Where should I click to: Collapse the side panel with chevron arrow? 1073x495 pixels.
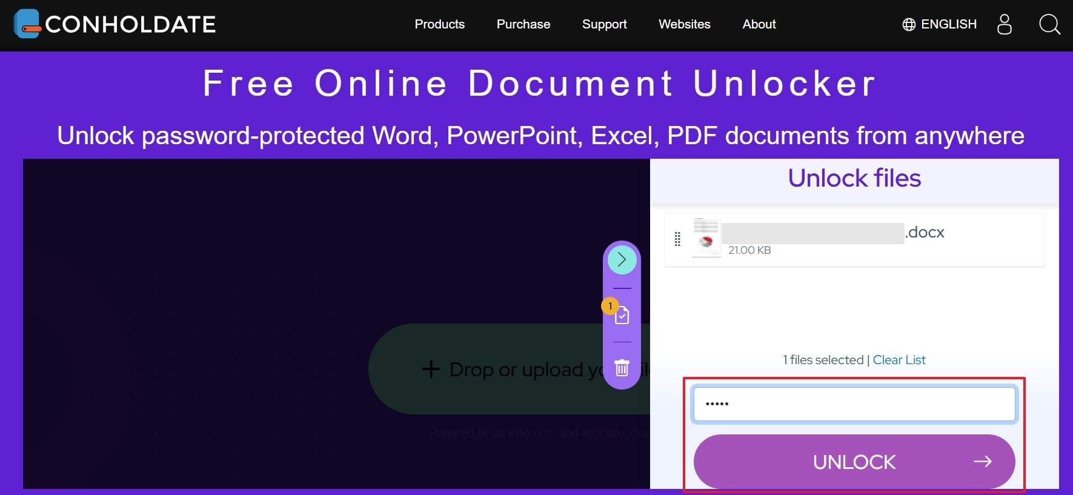[x=622, y=260]
